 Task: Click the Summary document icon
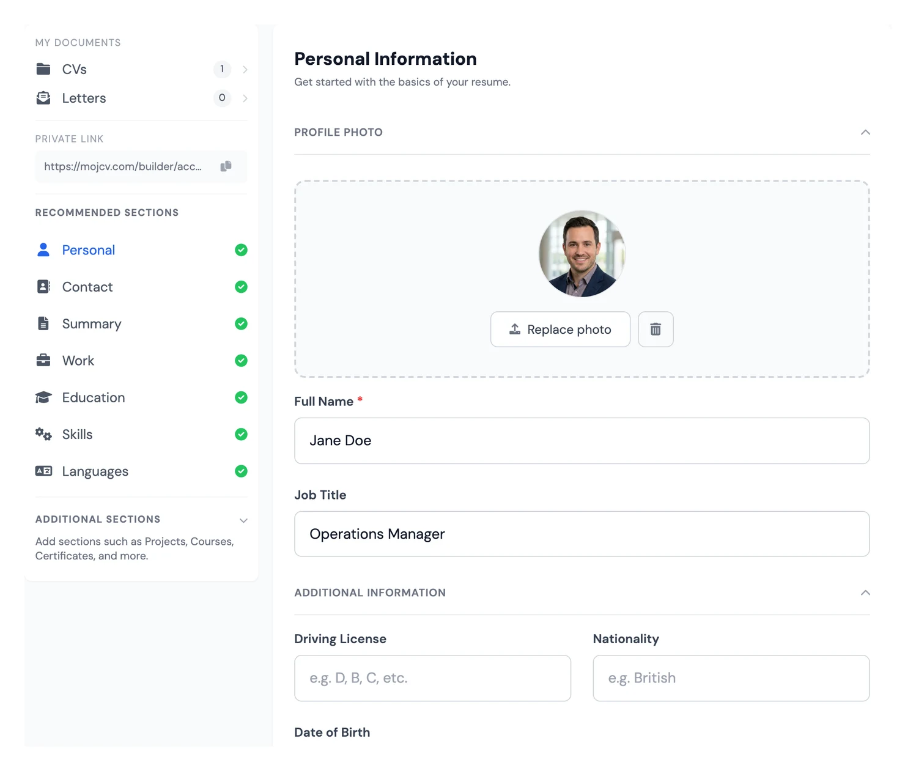(43, 323)
